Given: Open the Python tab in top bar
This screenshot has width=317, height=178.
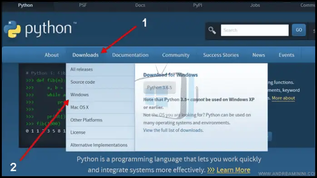Looking at the screenshot, I should click(25, 5).
